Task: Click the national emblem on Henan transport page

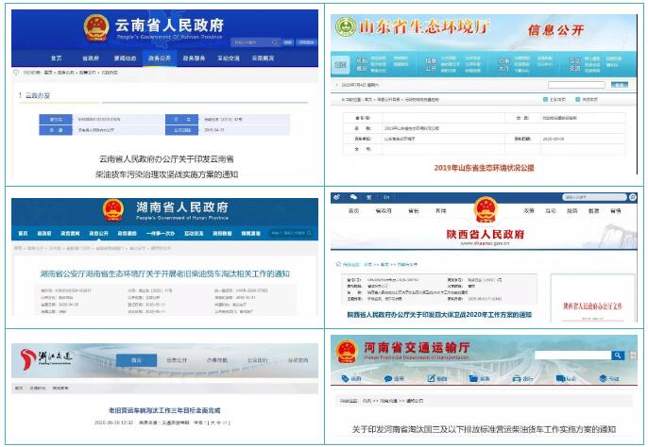Action: (347, 352)
